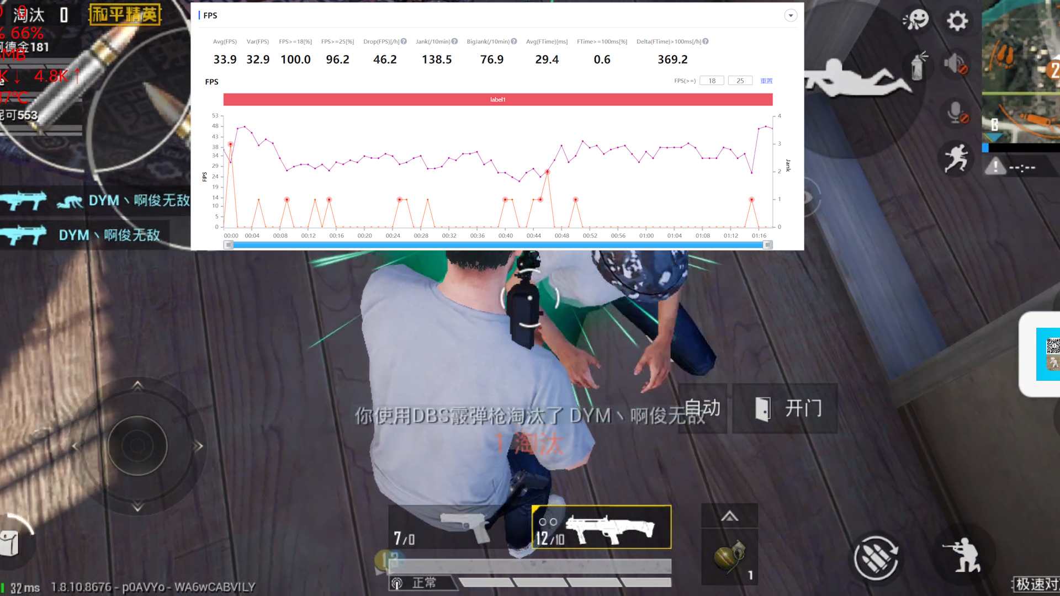Tap the jump action icon
The image size is (1060, 596).
956,158
